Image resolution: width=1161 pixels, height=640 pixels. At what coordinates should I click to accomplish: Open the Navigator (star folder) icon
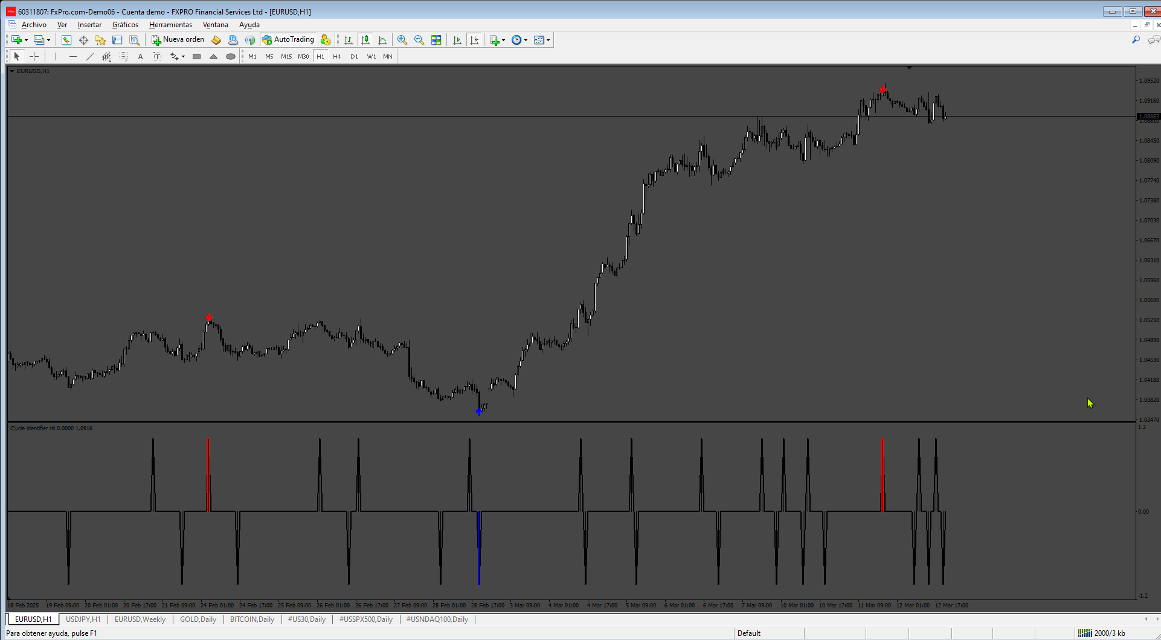pyautogui.click(x=100, y=40)
